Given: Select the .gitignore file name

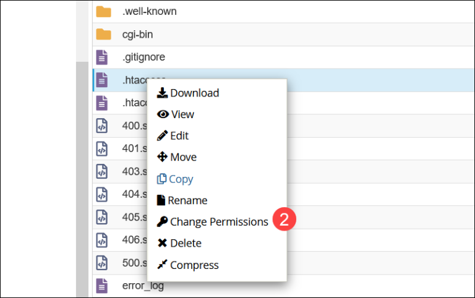Looking at the screenshot, I should click(143, 57).
